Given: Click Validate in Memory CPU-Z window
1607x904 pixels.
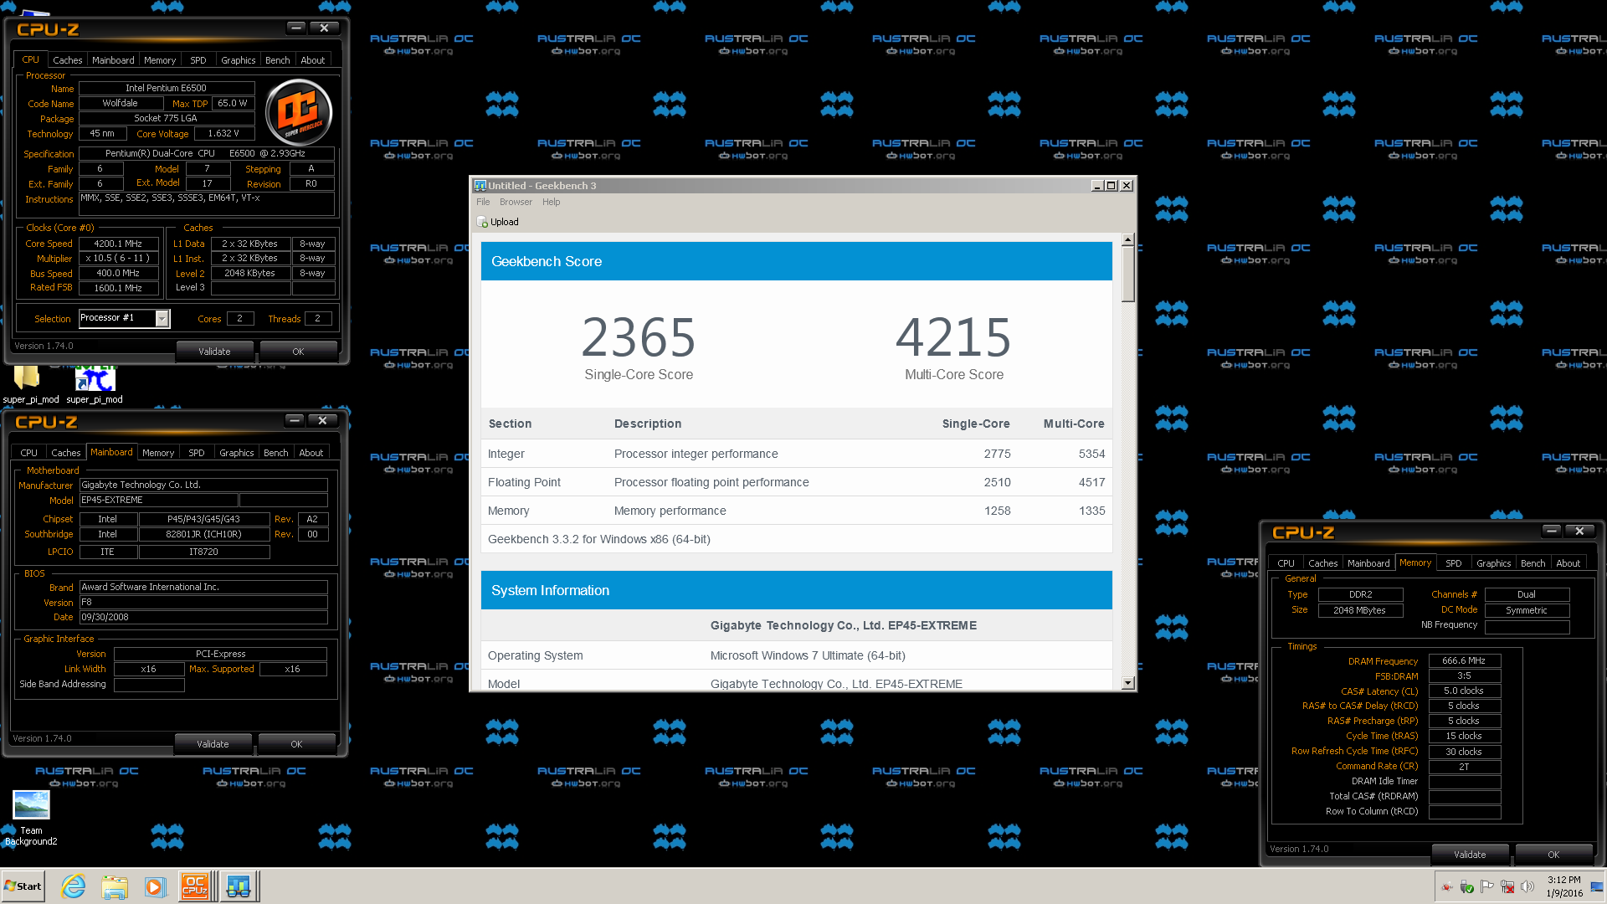Looking at the screenshot, I should [1470, 855].
